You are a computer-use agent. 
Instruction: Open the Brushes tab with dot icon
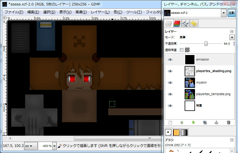pos(168,132)
